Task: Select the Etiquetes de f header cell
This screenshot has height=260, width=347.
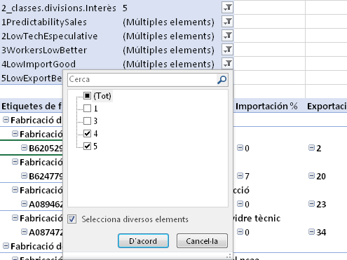Action: pyautogui.click(x=32, y=107)
